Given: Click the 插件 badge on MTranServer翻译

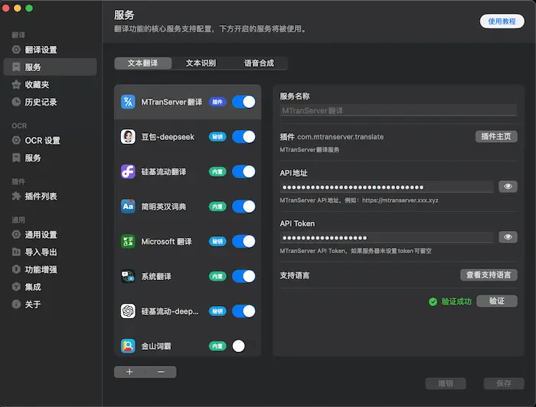Looking at the screenshot, I should [x=217, y=102].
